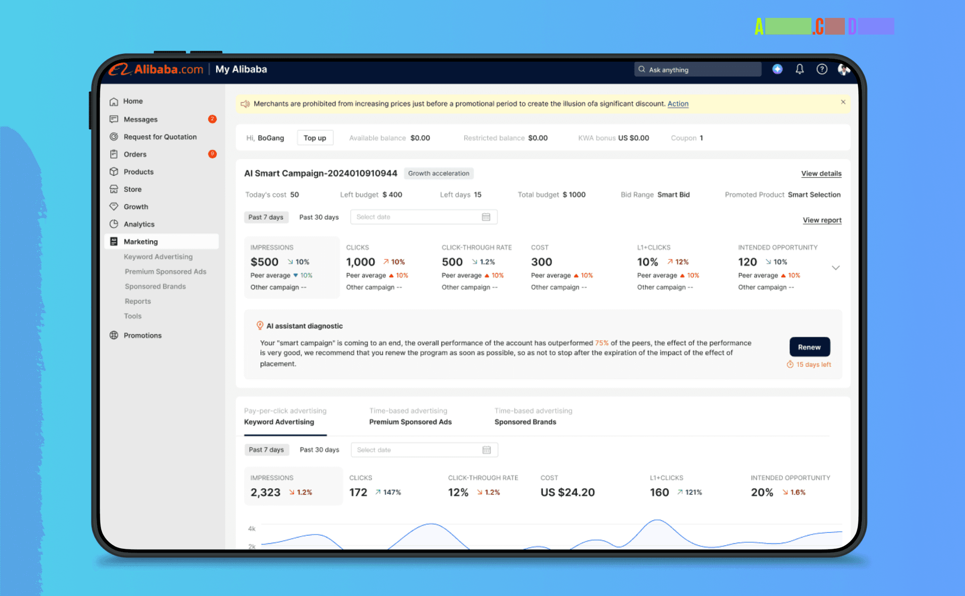Image resolution: width=965 pixels, height=596 pixels.
Task: Click the Promotions icon in sidebar
Action: (x=114, y=335)
